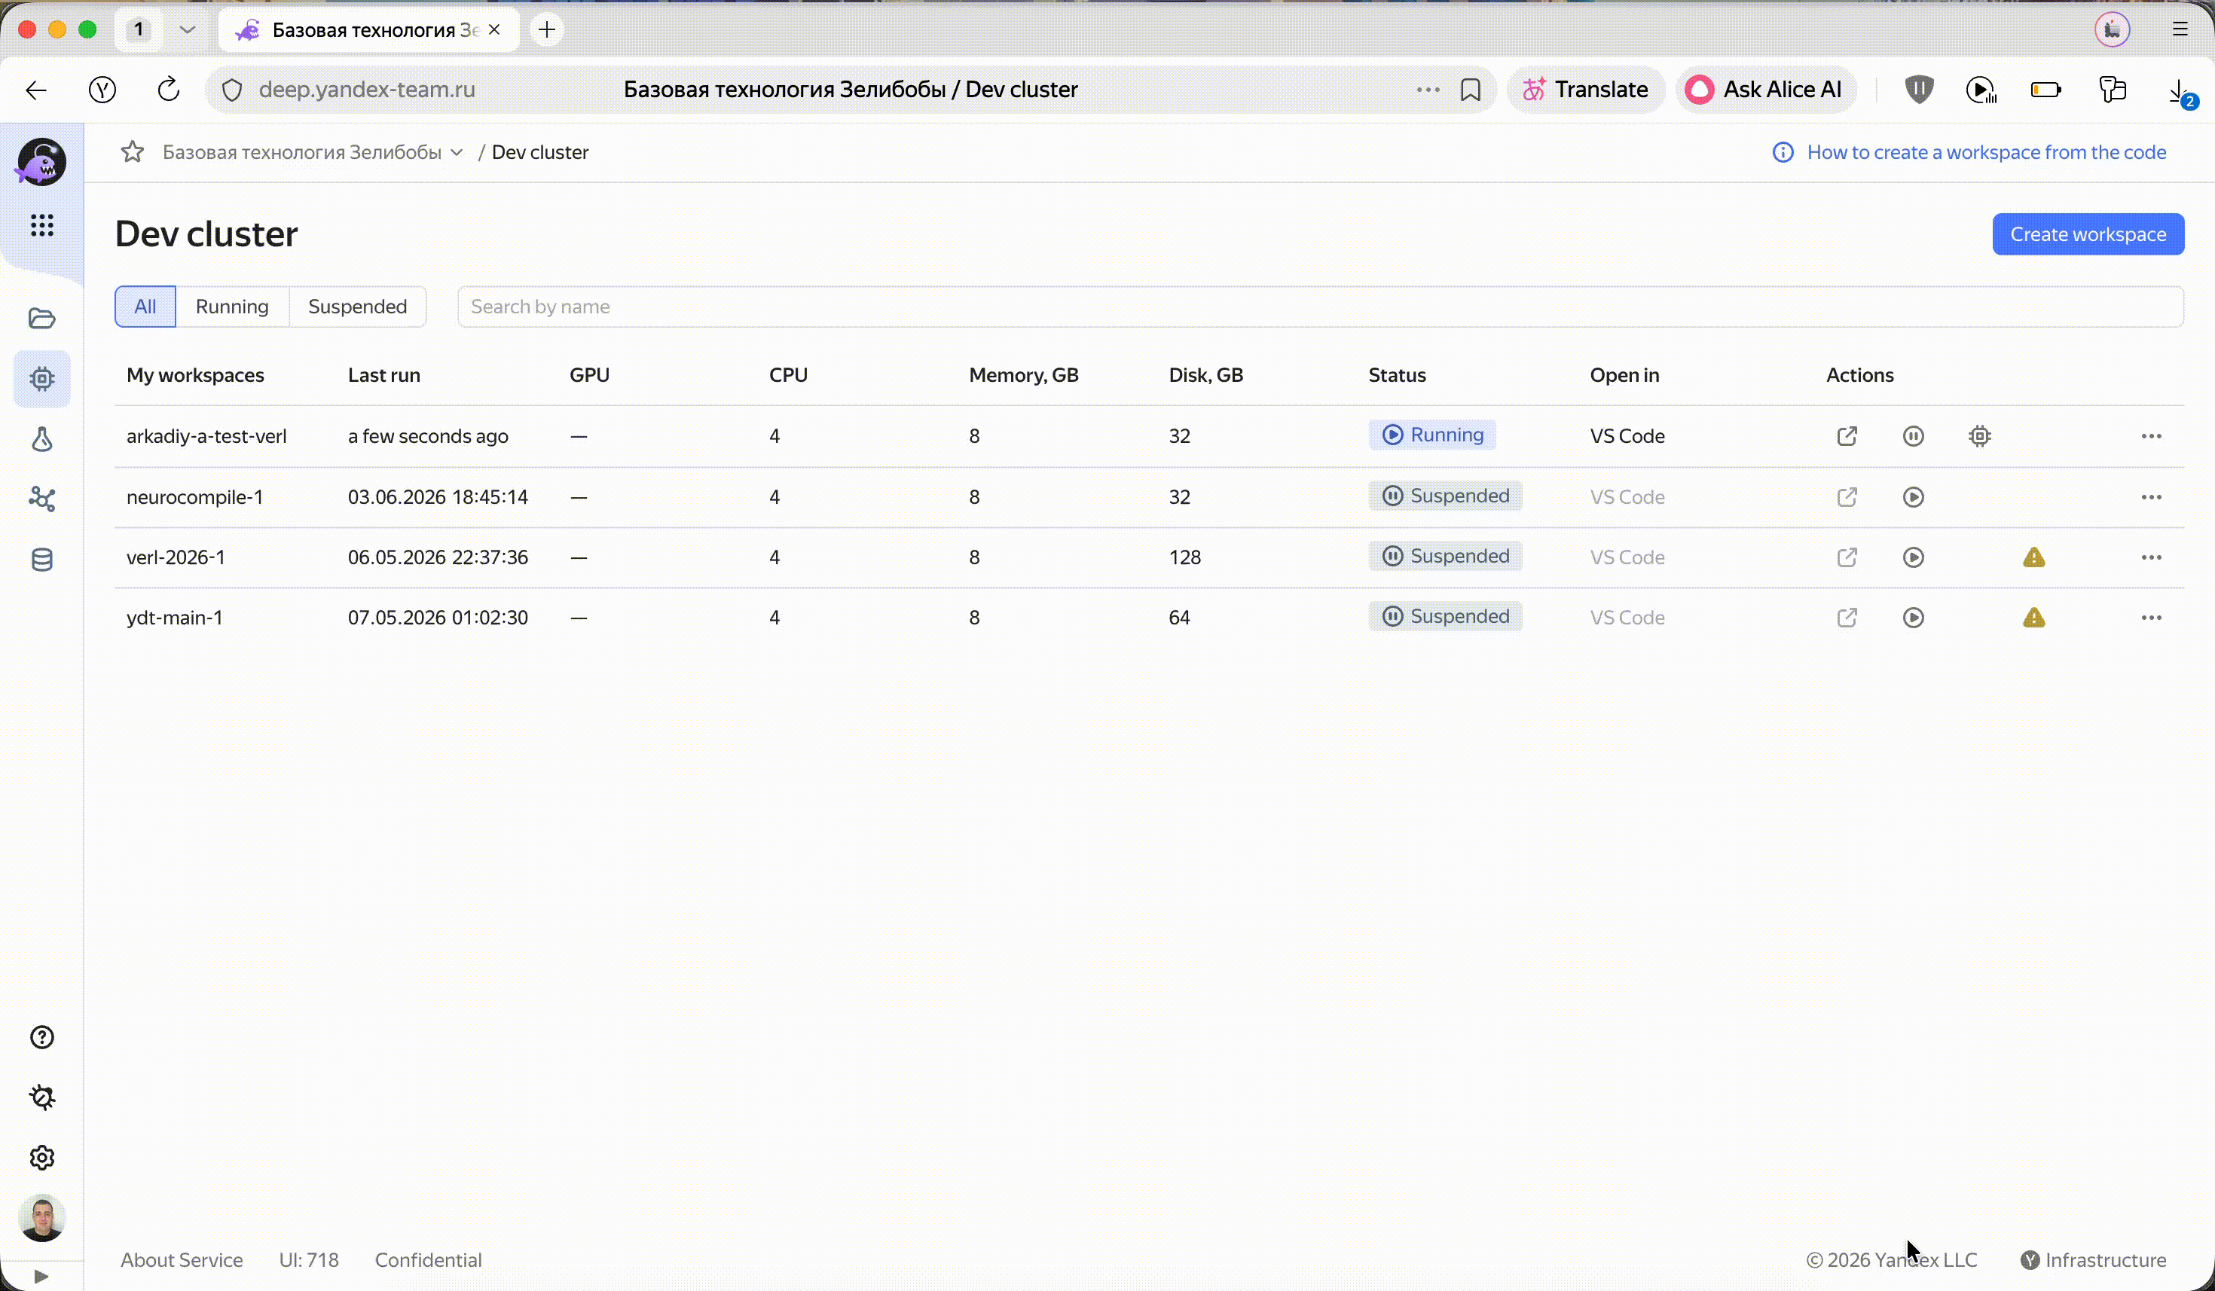The width and height of the screenshot is (2215, 1291).
Task: Open verl-2026-1 external link icon
Action: coord(1847,557)
